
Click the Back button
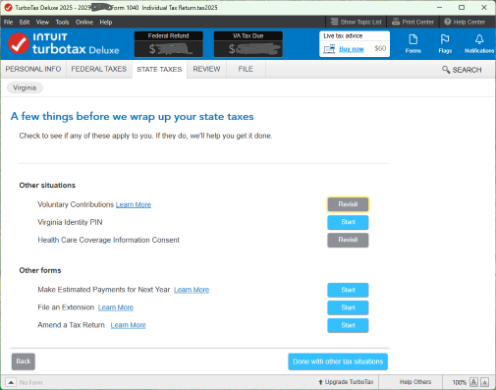tap(24, 362)
